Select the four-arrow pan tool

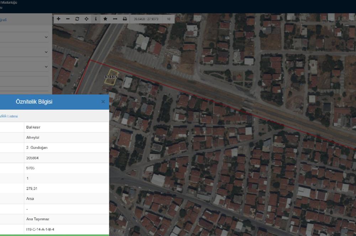[87, 19]
